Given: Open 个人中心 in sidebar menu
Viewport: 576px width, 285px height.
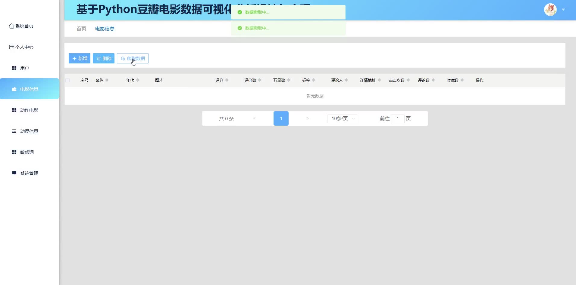Looking at the screenshot, I should (30, 47).
